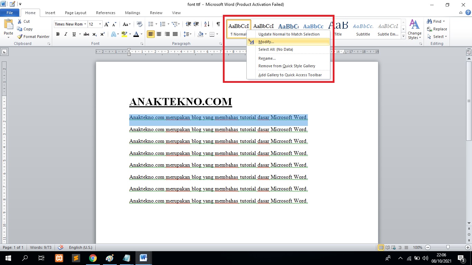Switch to Full Screen Reading view
Screen dimensions: 472x265
coord(387,247)
